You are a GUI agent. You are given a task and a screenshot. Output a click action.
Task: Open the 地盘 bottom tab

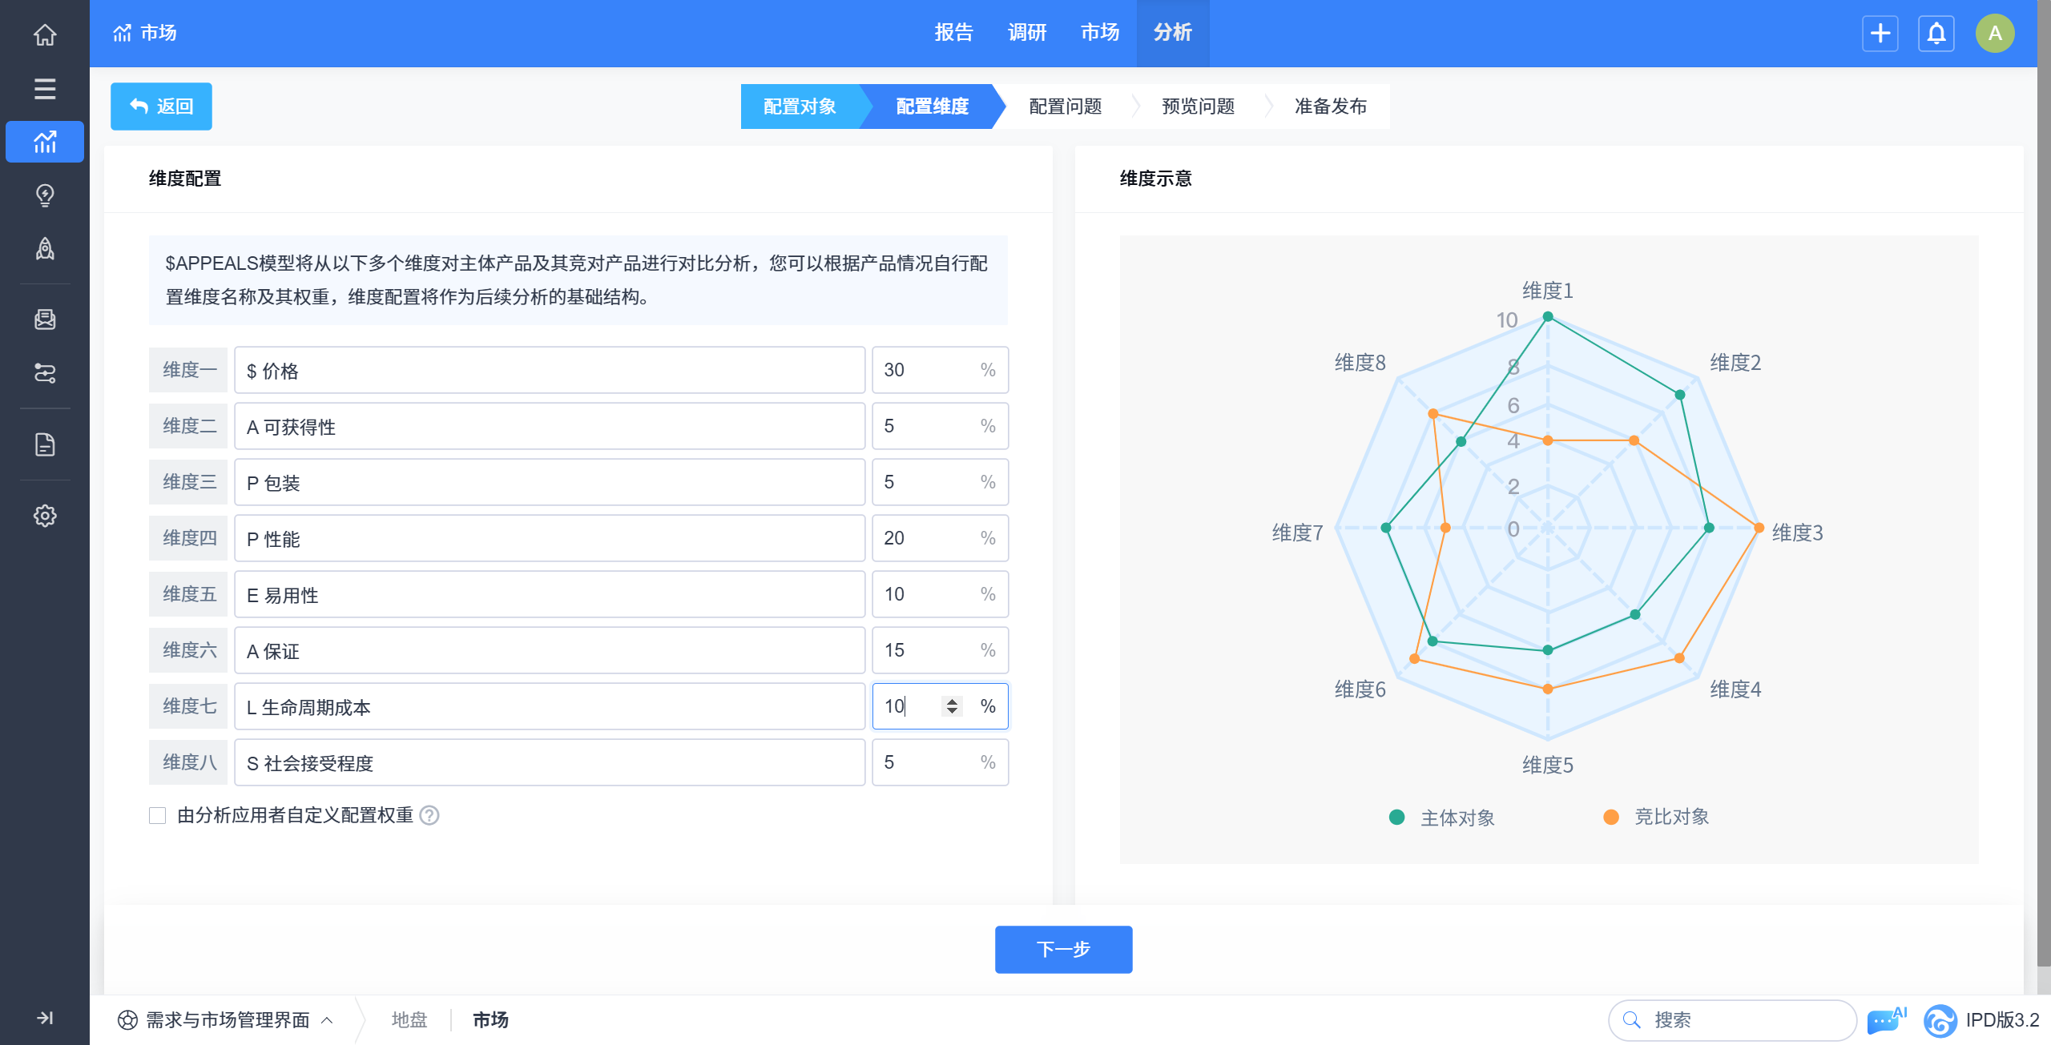tap(409, 1020)
